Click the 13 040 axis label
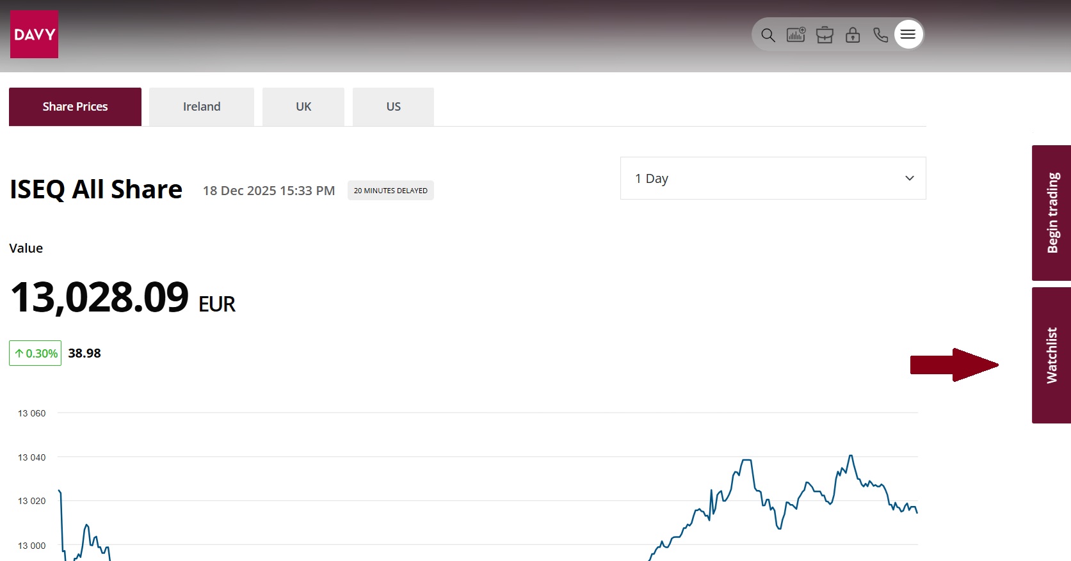1071x561 pixels. [32, 457]
